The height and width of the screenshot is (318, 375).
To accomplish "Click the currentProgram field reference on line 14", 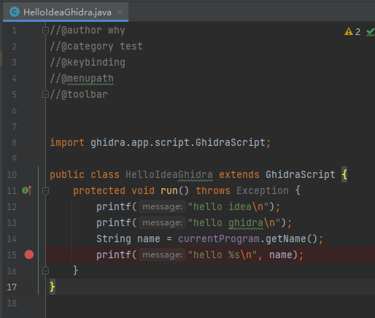I will [x=219, y=238].
